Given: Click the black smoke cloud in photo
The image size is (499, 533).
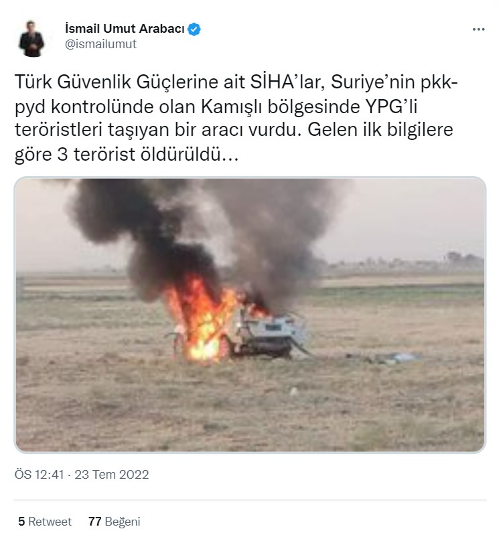Looking at the screenshot, I should coord(204,231).
